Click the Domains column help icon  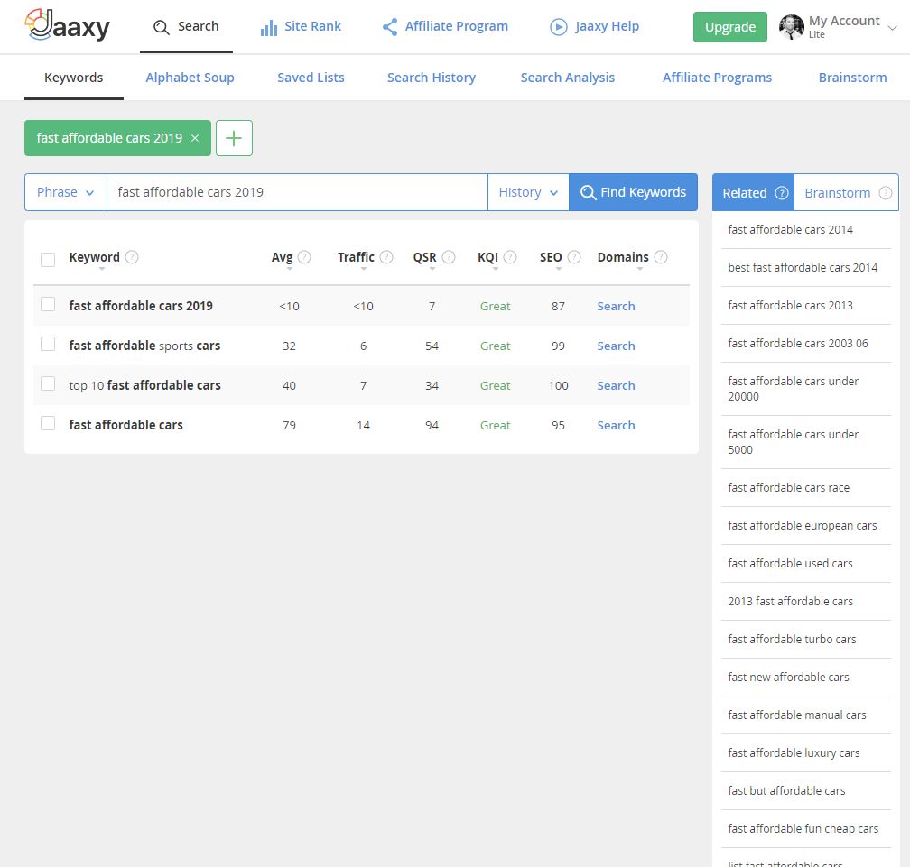(x=661, y=256)
